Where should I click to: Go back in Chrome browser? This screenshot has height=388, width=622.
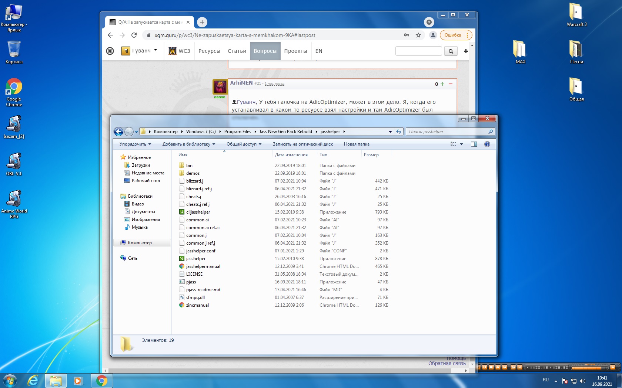pos(110,35)
